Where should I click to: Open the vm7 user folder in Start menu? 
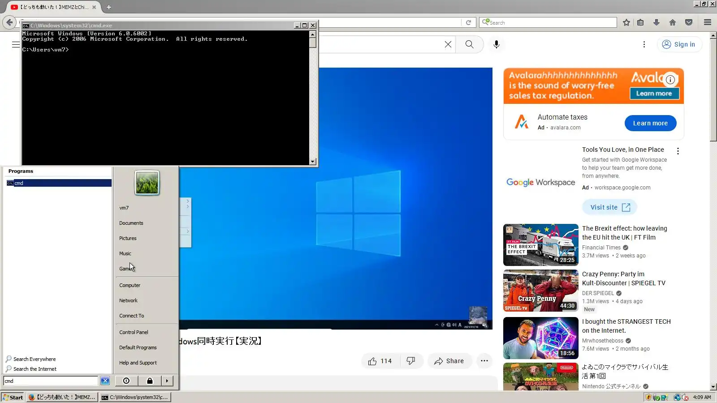point(124,208)
